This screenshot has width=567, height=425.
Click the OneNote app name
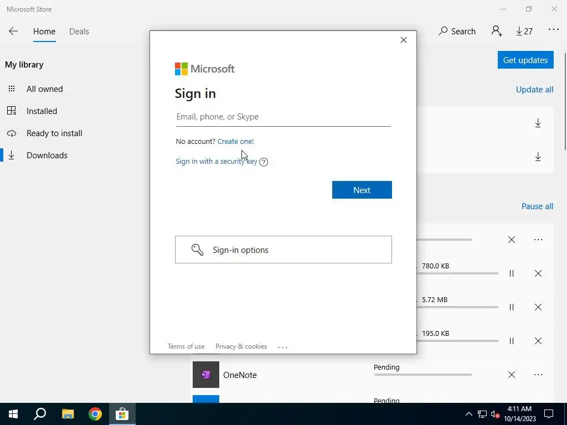pyautogui.click(x=240, y=375)
